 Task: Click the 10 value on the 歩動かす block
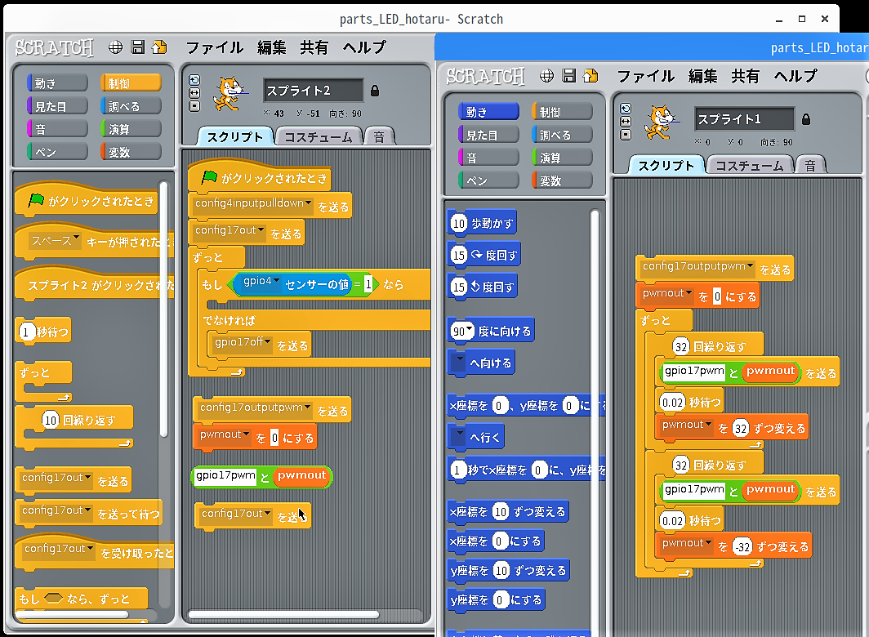click(x=459, y=224)
